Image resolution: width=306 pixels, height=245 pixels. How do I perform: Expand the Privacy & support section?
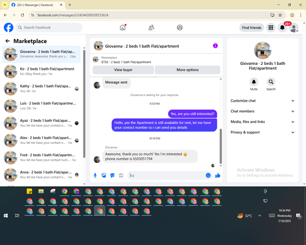[x=263, y=132]
